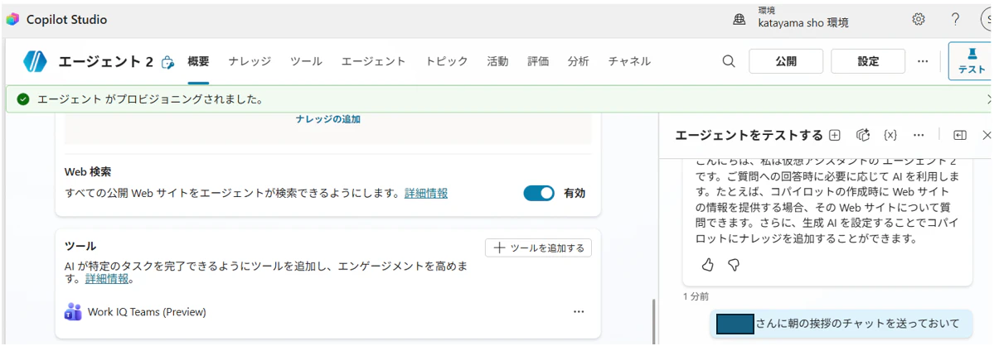Image resolution: width=994 pixels, height=346 pixels.
Task: Select the 概要 tab
Action: 198,61
